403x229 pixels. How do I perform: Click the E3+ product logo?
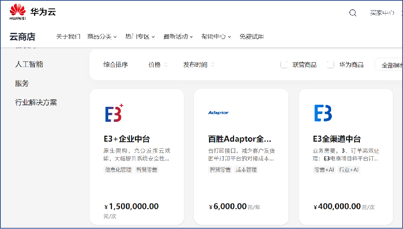pyautogui.click(x=114, y=113)
